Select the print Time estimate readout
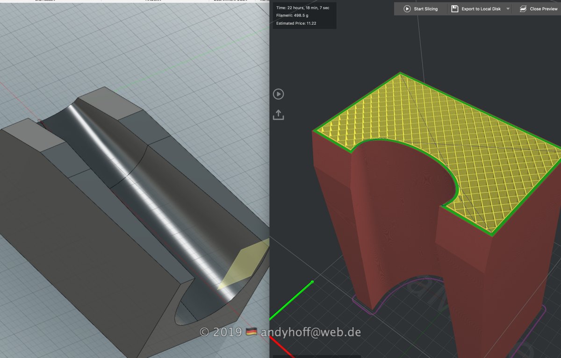Screen dimensions: 561x358 coord(302,8)
